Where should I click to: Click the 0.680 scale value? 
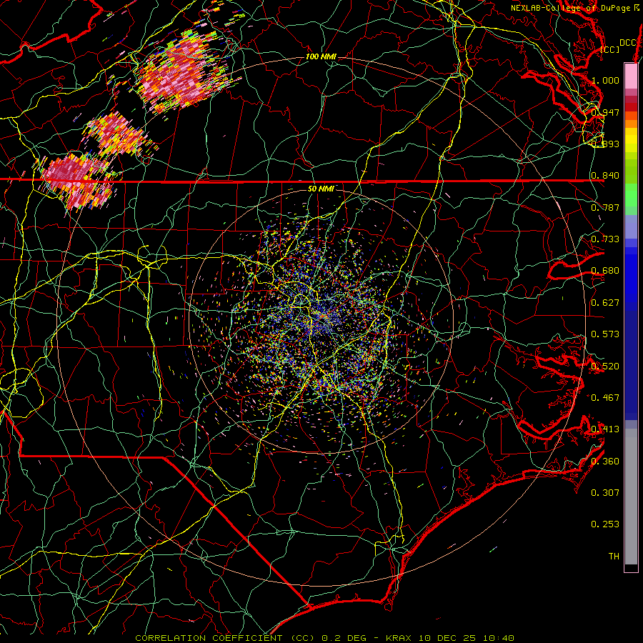(605, 271)
